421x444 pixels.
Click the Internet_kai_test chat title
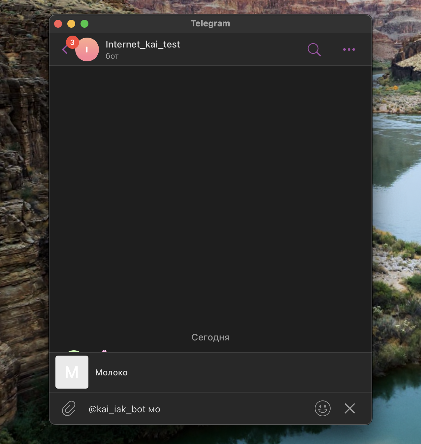(x=143, y=44)
